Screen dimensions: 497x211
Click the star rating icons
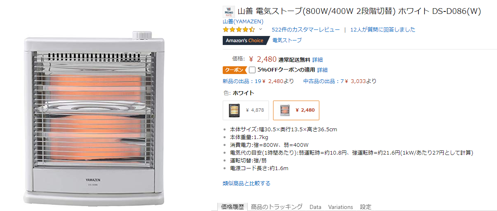(239, 29)
